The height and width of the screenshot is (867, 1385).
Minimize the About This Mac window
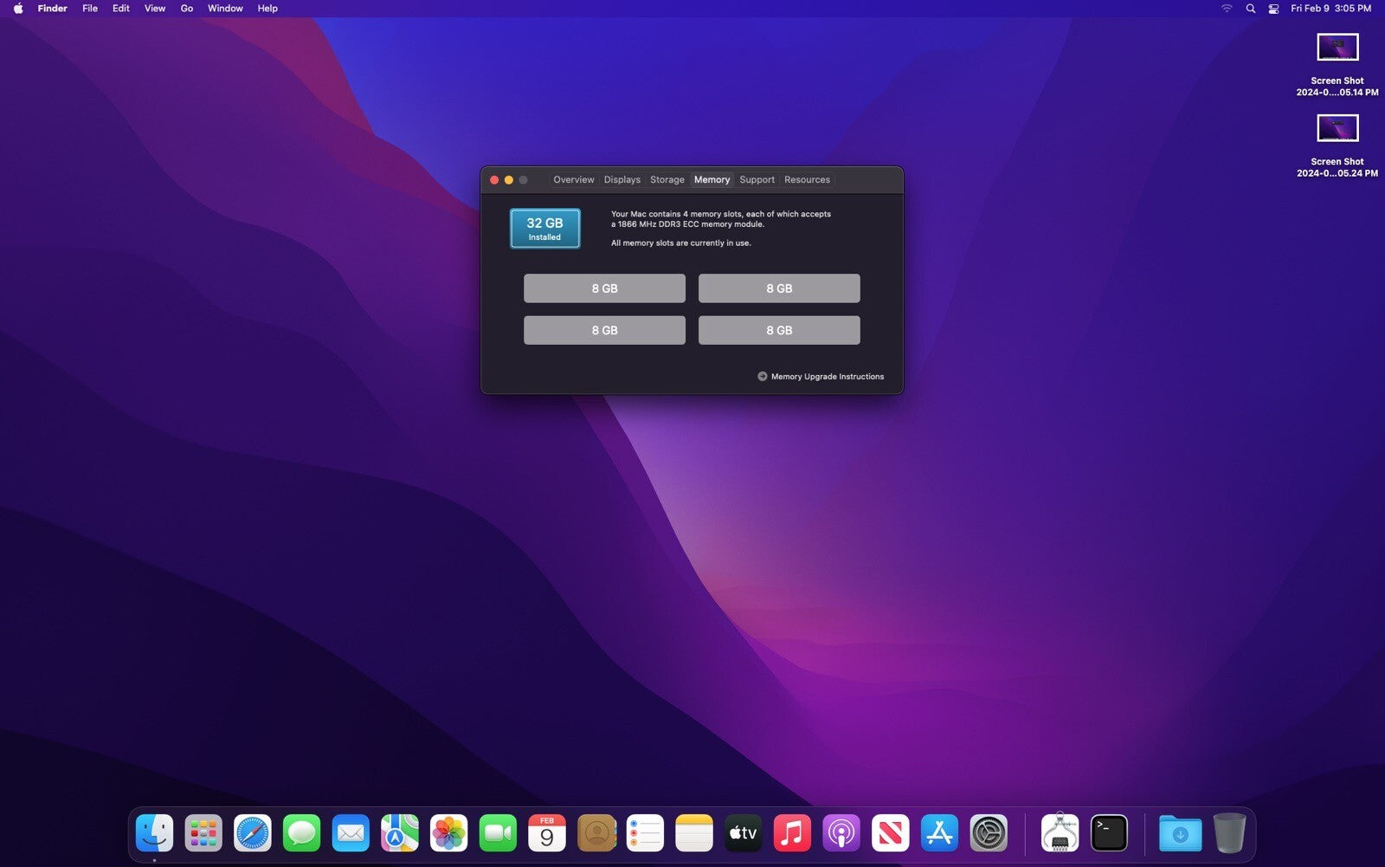pos(509,180)
